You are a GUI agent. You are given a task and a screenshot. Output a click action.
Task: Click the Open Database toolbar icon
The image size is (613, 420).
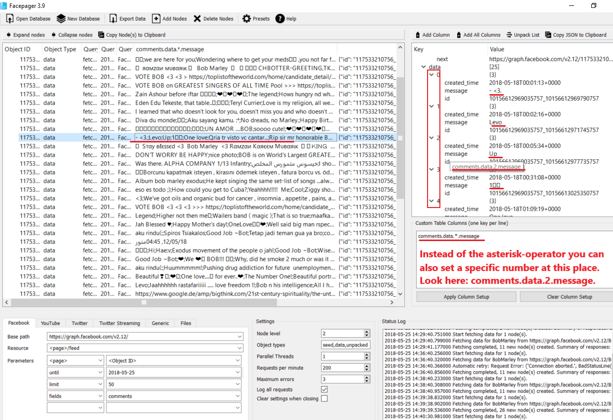tap(10, 19)
